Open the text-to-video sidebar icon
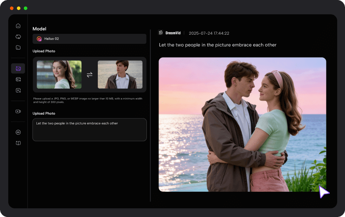345x217 pixels. click(18, 79)
